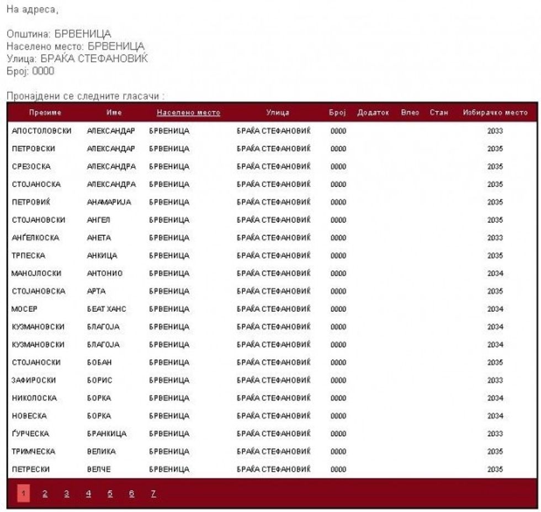Image resolution: width=541 pixels, height=512 pixels.
Task: Select the АПОСТОЛОВСКИ surname cell
Action: click(x=41, y=131)
